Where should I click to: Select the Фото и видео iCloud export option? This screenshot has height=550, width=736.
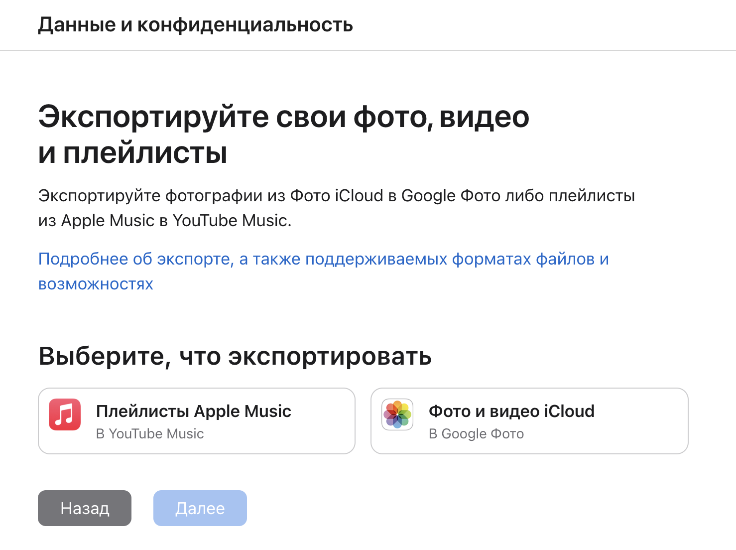511,412
